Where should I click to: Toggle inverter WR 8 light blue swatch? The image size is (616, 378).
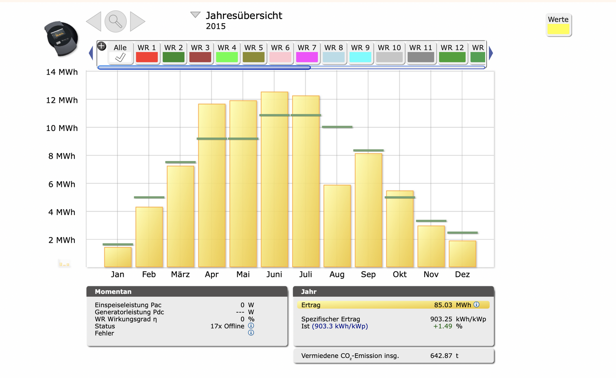[x=334, y=57]
